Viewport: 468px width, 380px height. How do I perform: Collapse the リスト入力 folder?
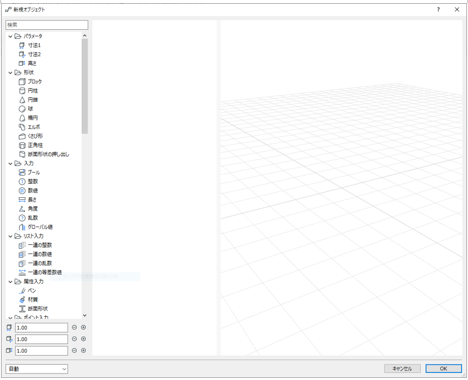pos(10,236)
